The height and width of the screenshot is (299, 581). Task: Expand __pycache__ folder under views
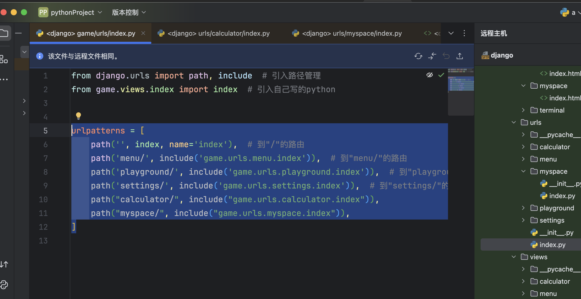pyautogui.click(x=523, y=269)
